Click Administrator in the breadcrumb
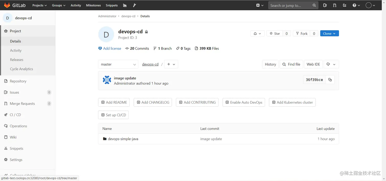Screen dimensions: 386x181 tap(107, 16)
